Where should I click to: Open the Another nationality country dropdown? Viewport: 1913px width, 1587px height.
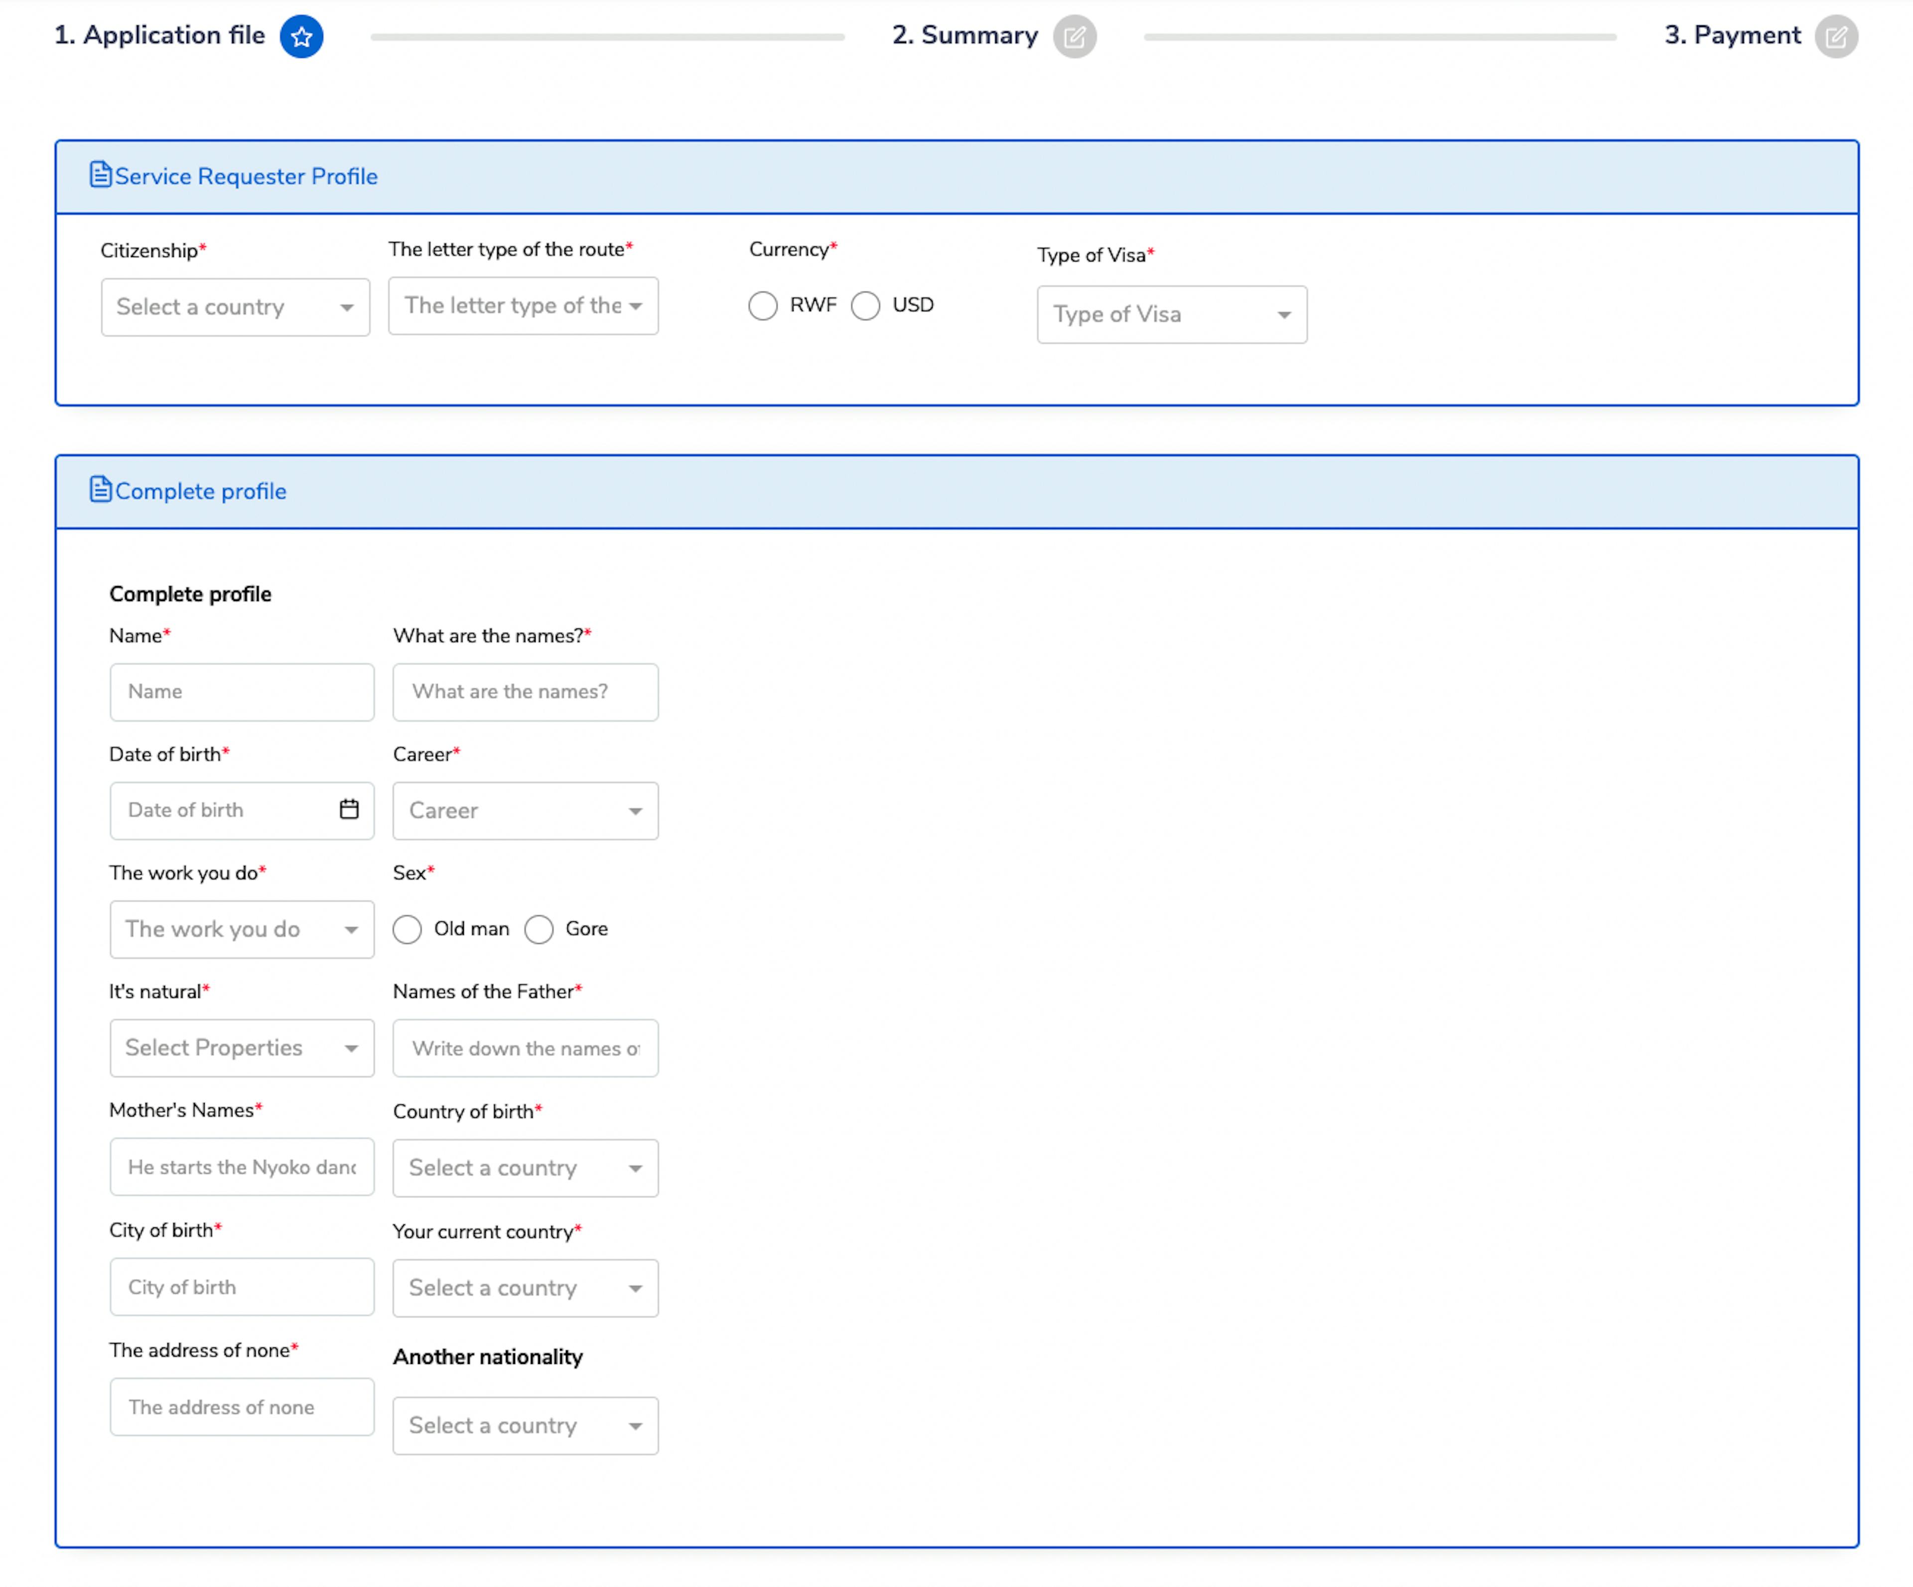pos(526,1426)
